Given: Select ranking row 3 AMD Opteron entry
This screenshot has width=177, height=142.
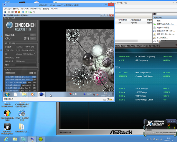Looking at the screenshot, I should pyautogui.click(x=21, y=82).
